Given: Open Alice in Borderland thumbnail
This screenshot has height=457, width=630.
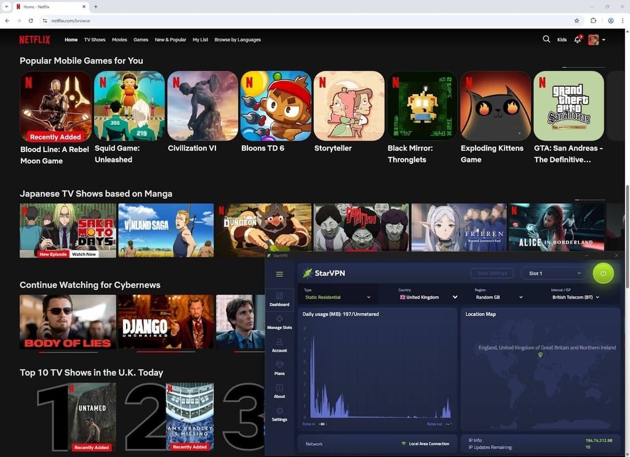Looking at the screenshot, I should click(556, 228).
